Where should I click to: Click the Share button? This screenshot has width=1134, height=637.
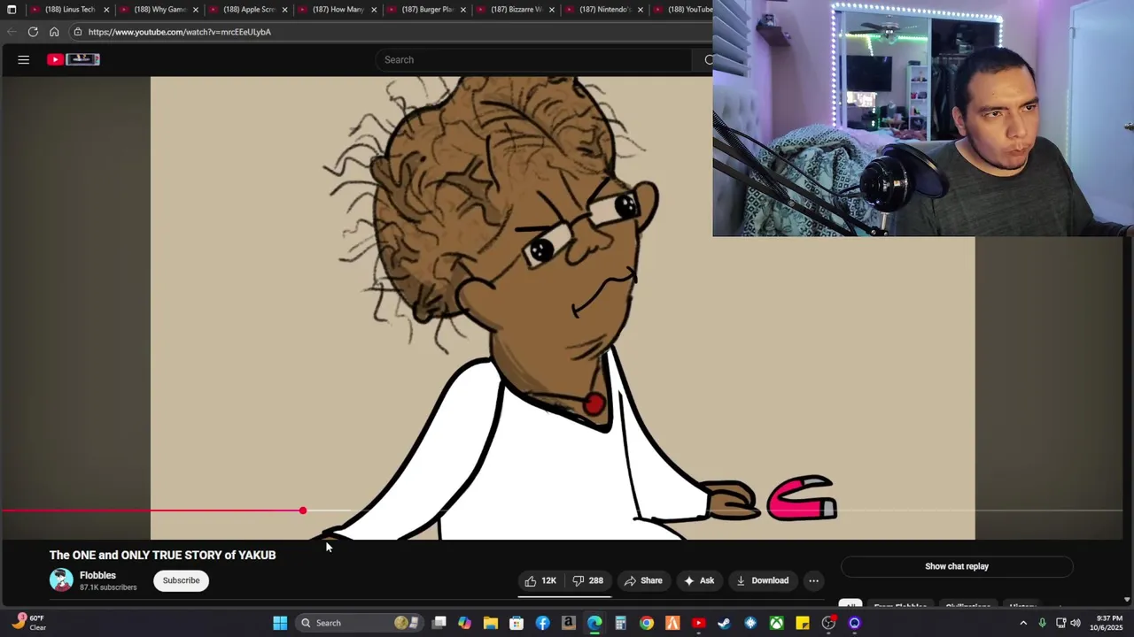click(x=643, y=580)
